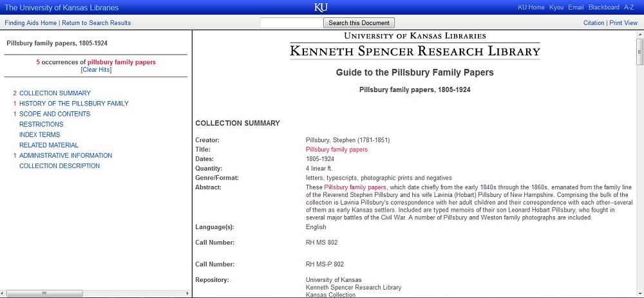Switch to Print View
The image size is (644, 298).
tap(623, 23)
